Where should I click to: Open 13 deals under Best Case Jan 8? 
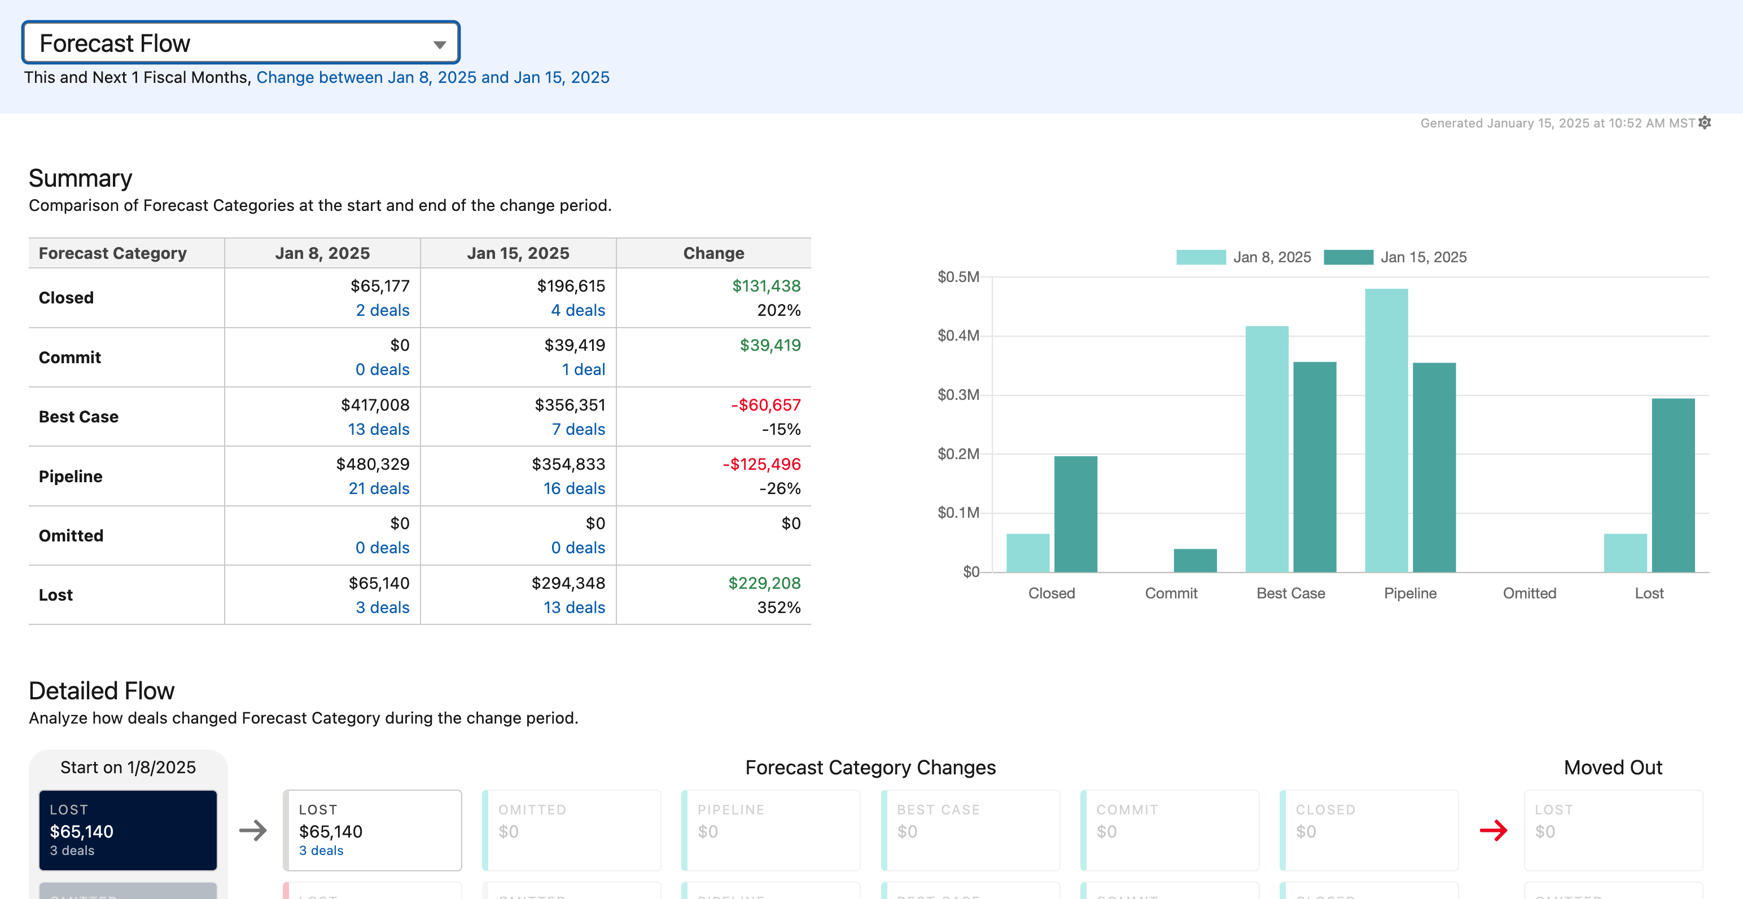point(378,429)
